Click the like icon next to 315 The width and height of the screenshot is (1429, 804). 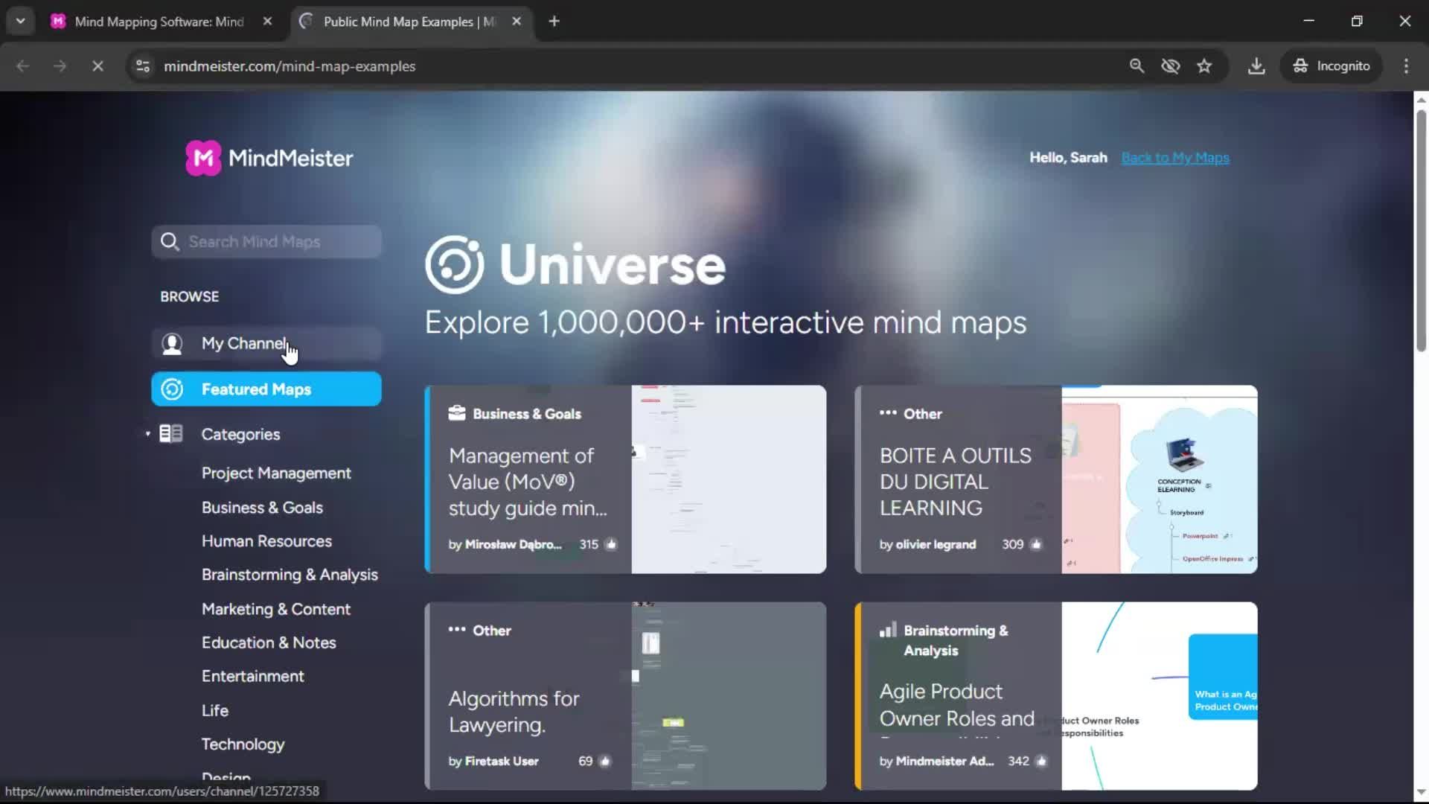click(611, 544)
